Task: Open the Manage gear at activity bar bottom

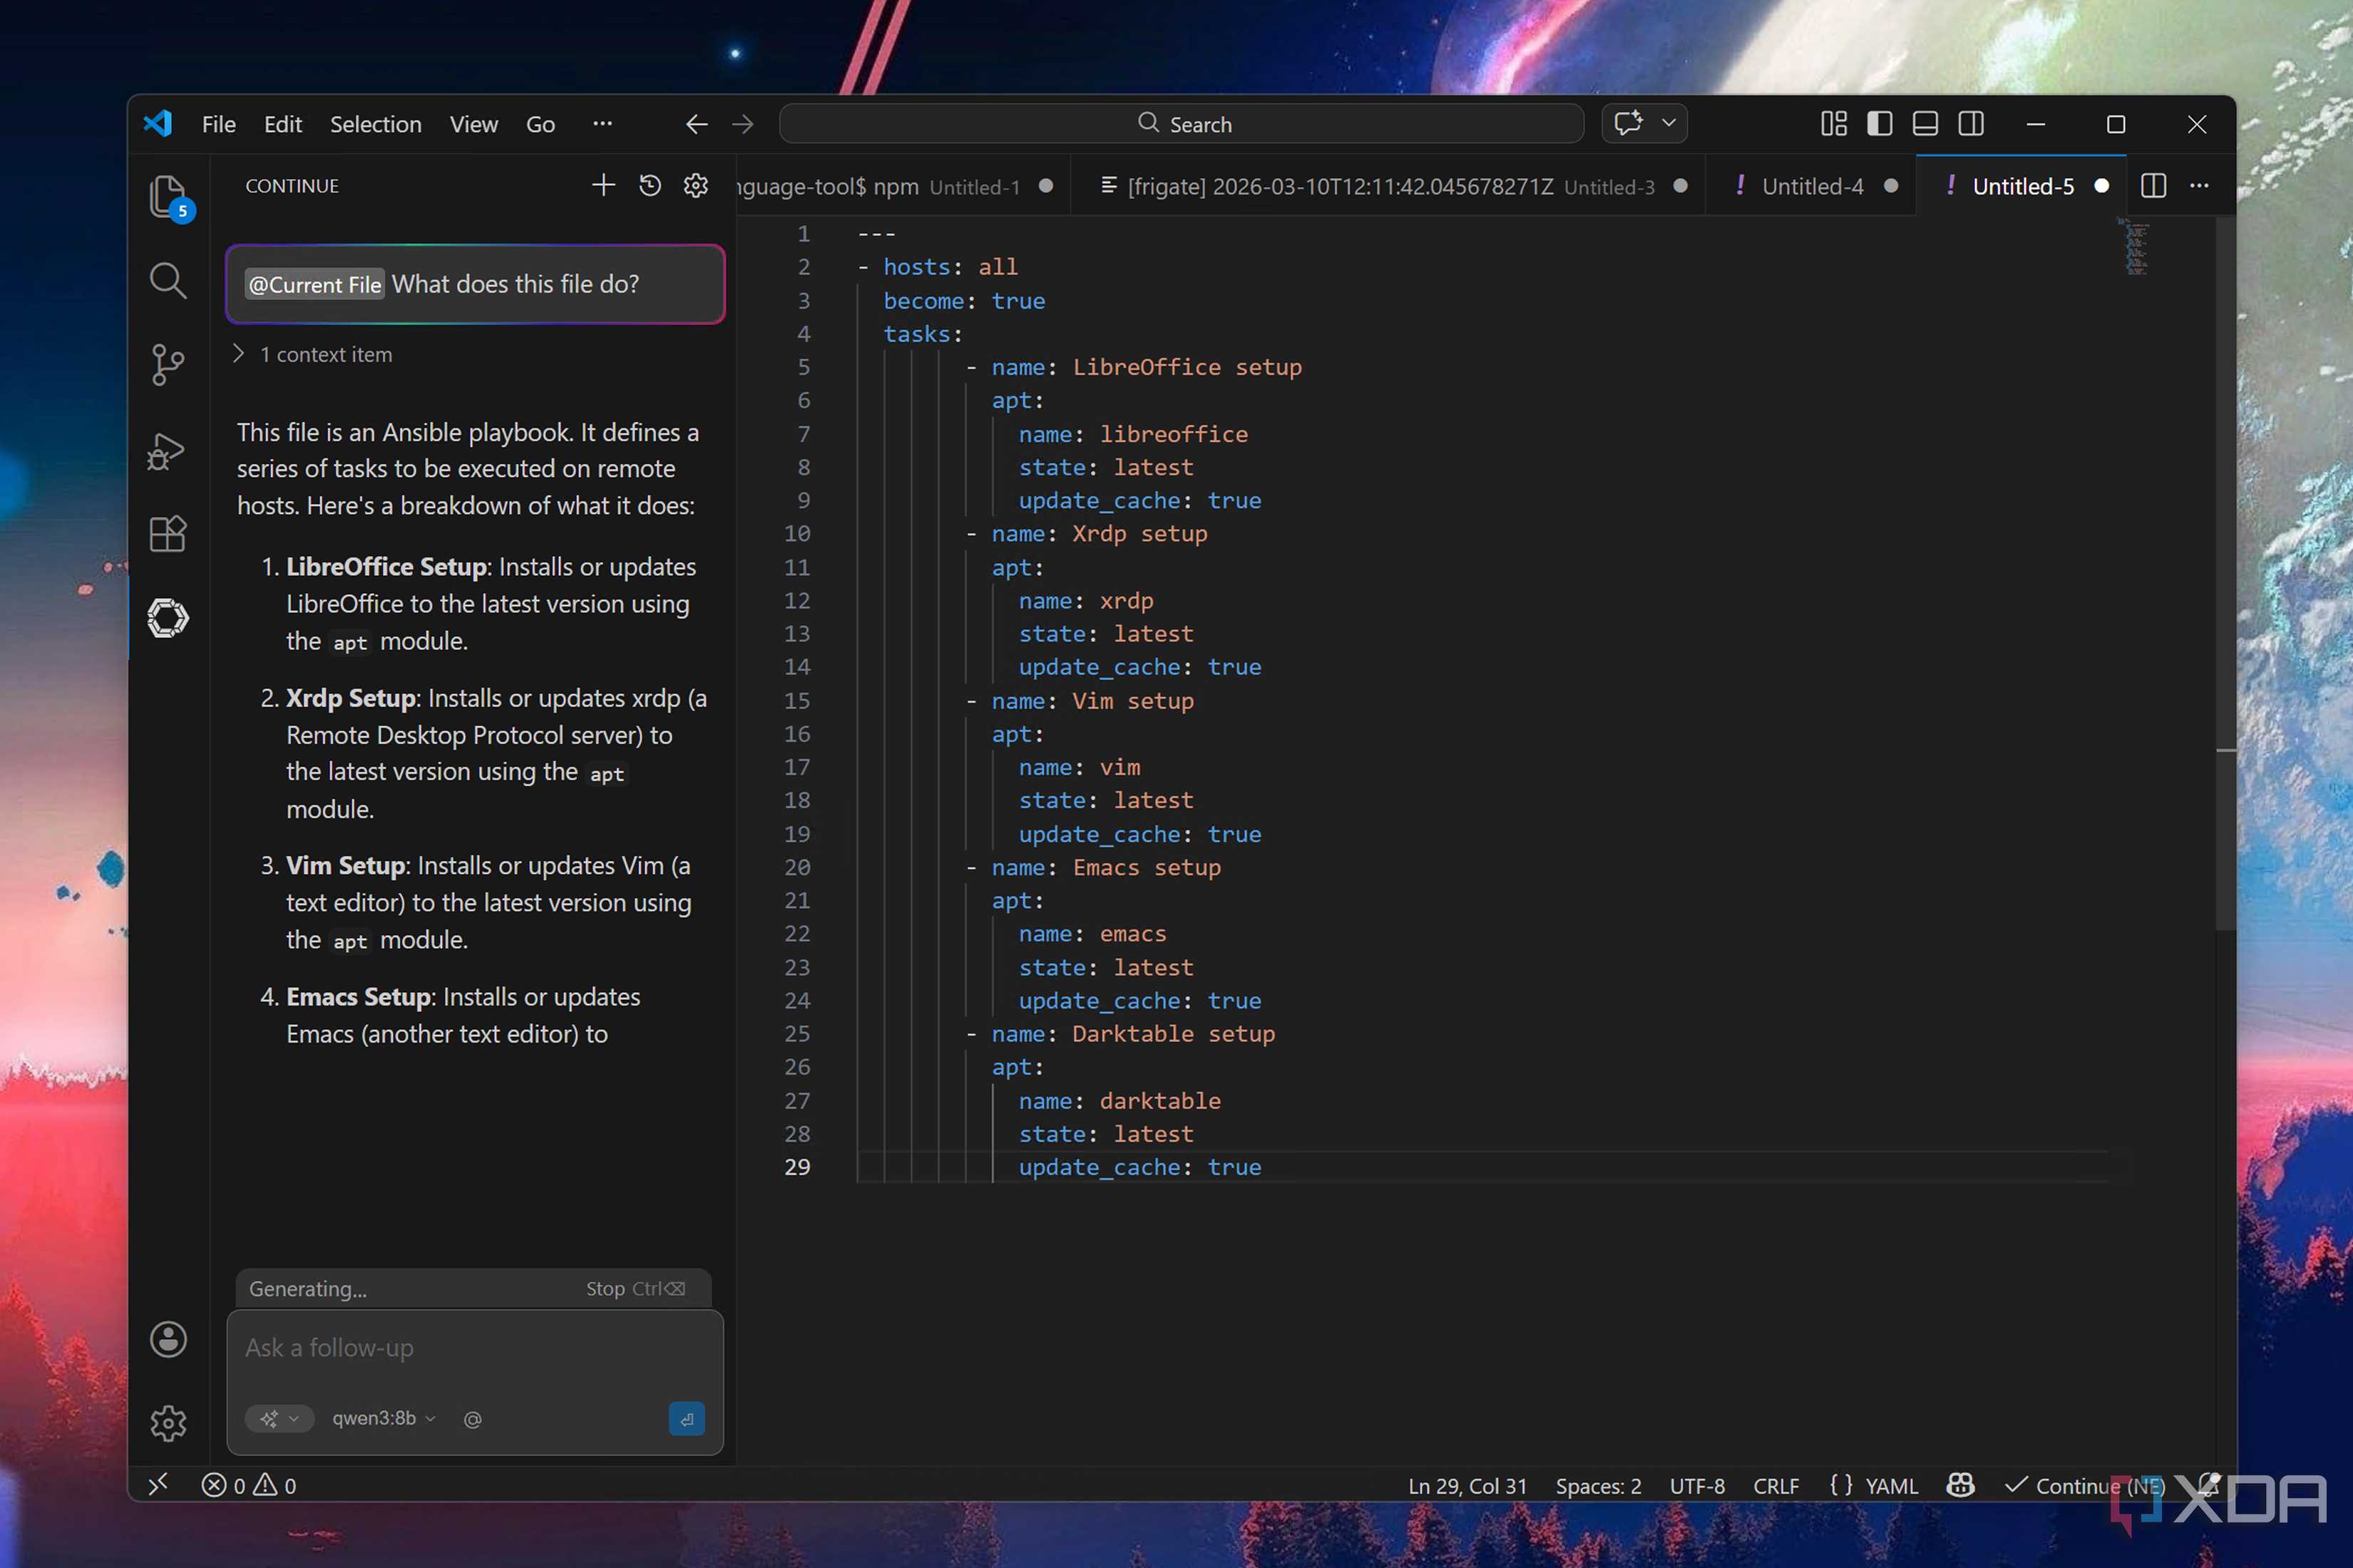Action: point(168,1423)
